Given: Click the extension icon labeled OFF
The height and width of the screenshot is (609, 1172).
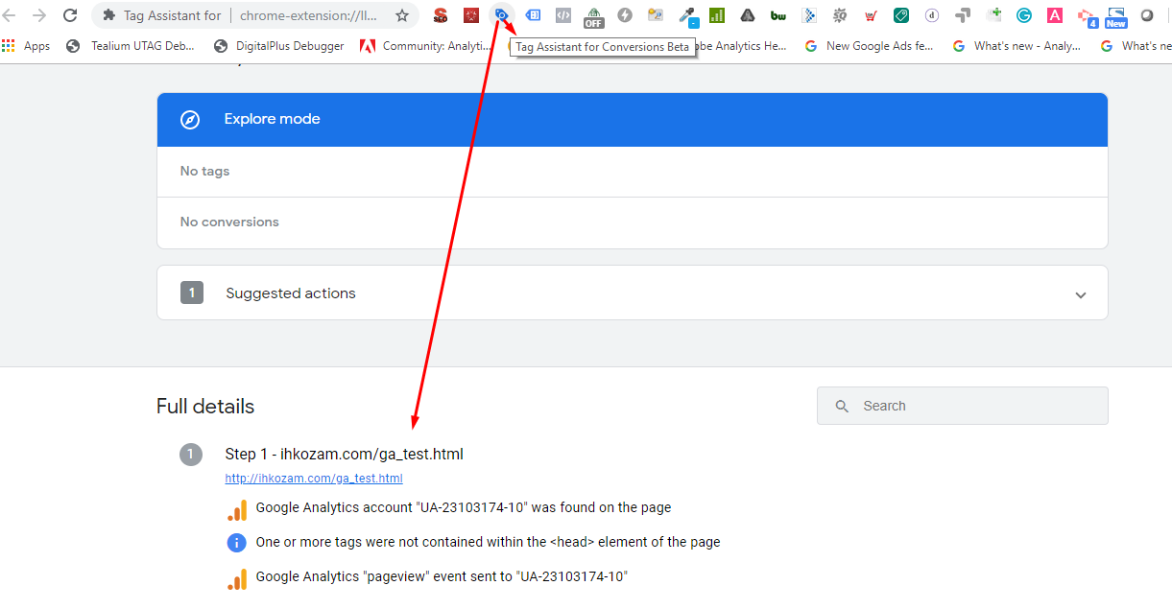Looking at the screenshot, I should tap(594, 16).
